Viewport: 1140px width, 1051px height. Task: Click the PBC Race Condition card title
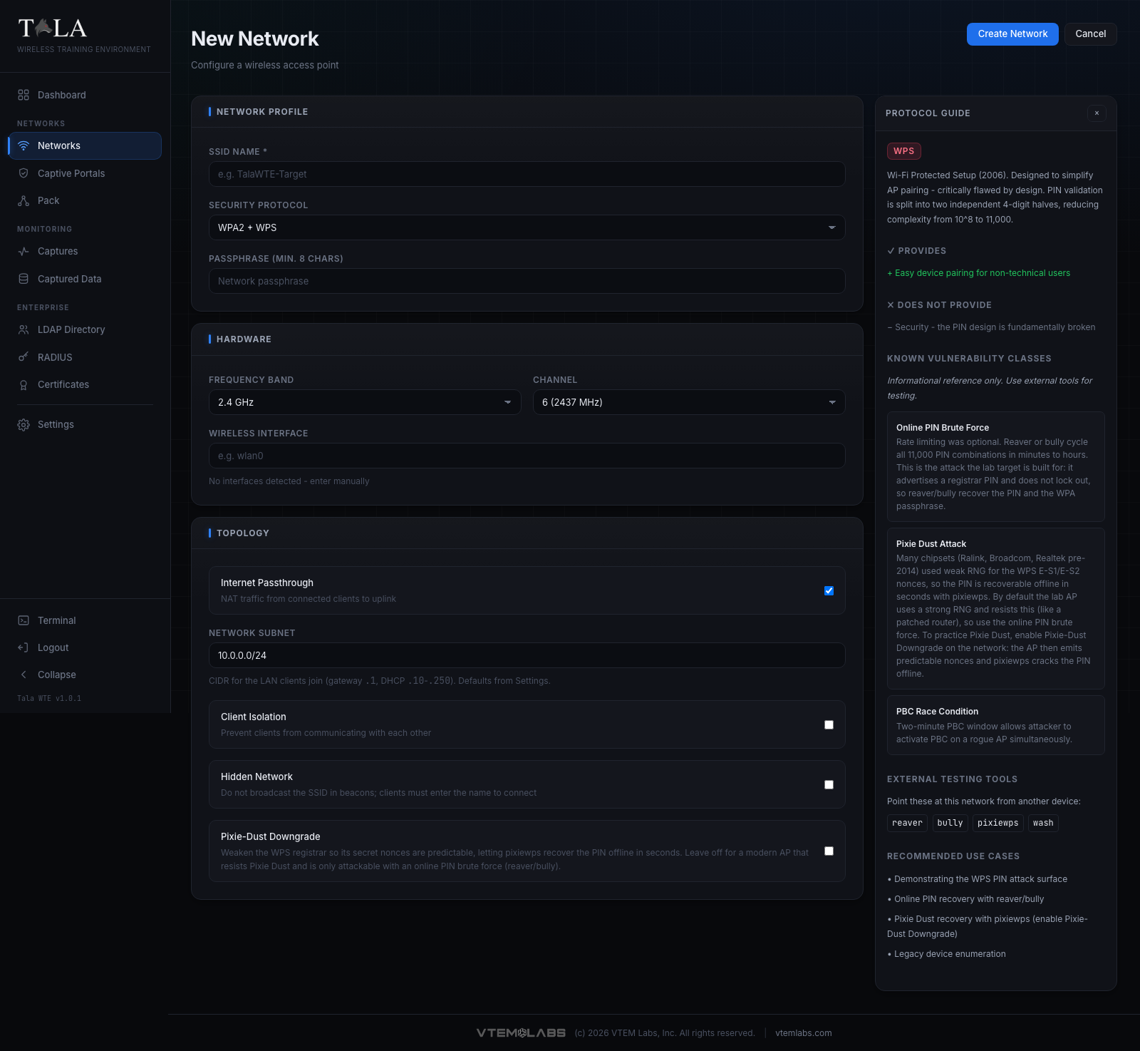point(937,712)
